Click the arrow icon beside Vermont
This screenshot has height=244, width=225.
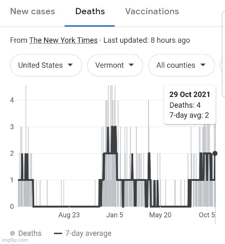131,65
